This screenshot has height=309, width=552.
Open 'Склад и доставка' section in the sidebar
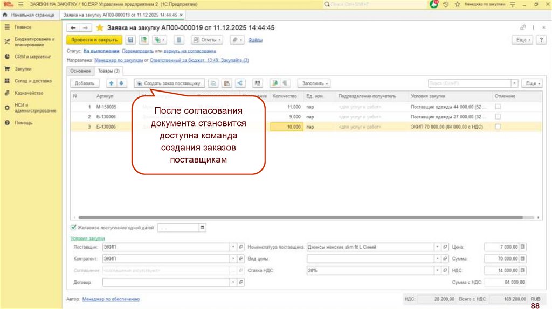(x=33, y=81)
